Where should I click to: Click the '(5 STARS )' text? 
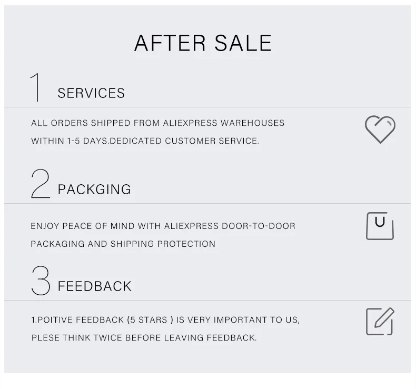pos(150,320)
